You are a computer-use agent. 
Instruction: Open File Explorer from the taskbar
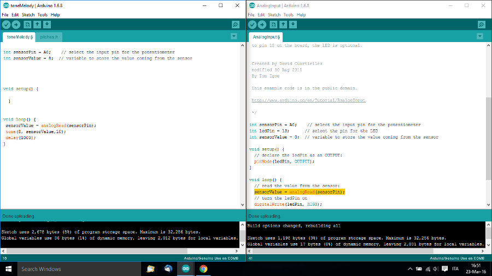click(151, 269)
